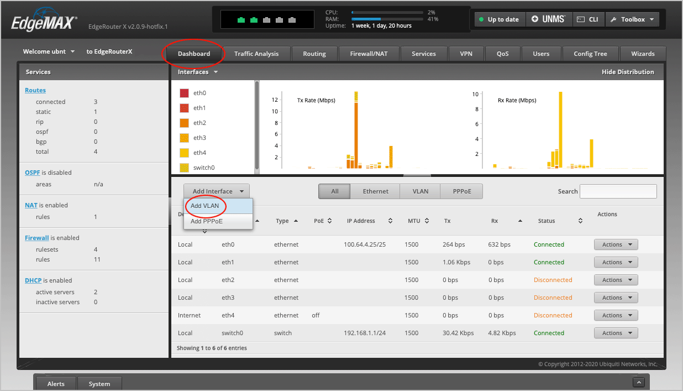Open the Firewall/NAT tab
683x391 pixels.
(x=370, y=54)
